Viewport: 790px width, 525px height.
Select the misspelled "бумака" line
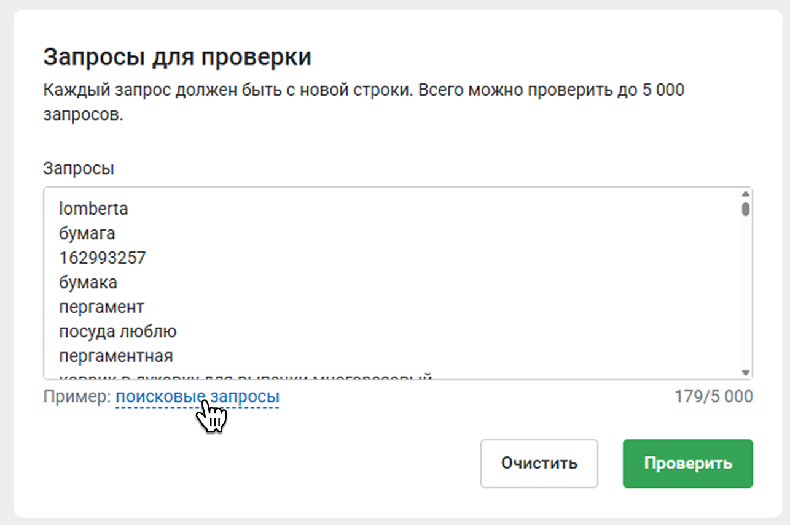pos(88,283)
